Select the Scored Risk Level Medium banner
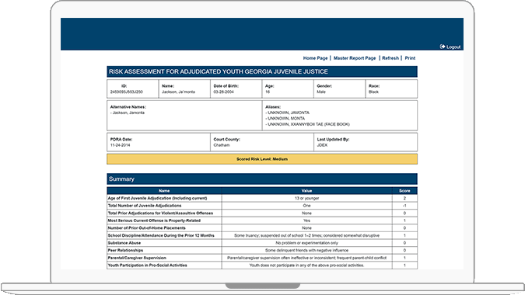This screenshot has height=295, width=525. pos(262,159)
